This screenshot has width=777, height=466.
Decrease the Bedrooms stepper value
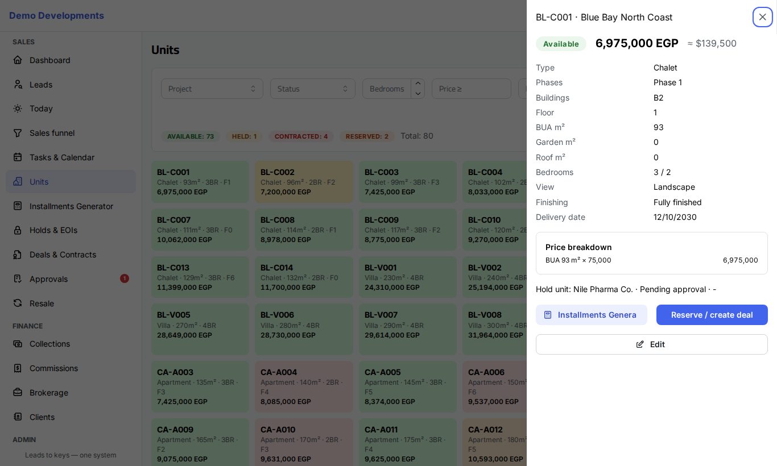[418, 94]
